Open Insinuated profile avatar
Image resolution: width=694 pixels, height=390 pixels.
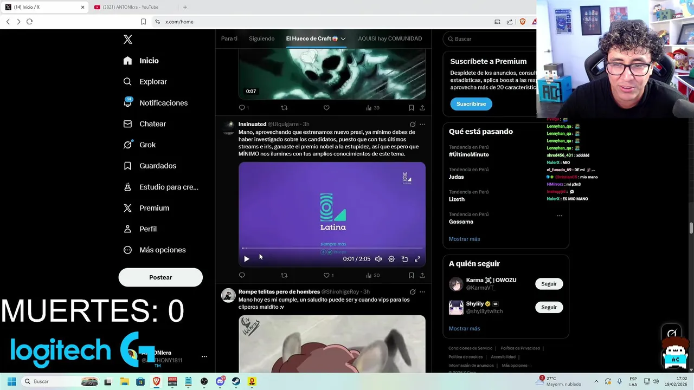pyautogui.click(x=228, y=128)
